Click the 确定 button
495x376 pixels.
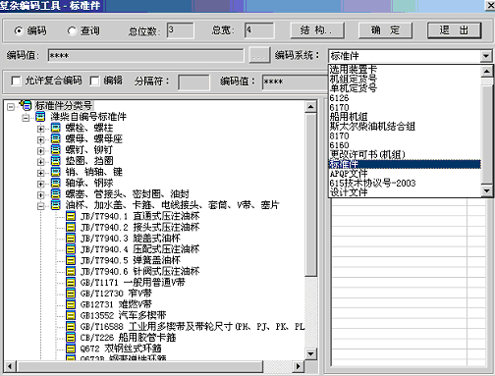(385, 30)
